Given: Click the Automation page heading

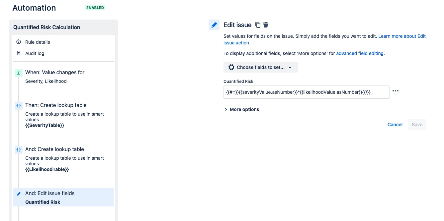Looking at the screenshot, I should pos(34,8).
